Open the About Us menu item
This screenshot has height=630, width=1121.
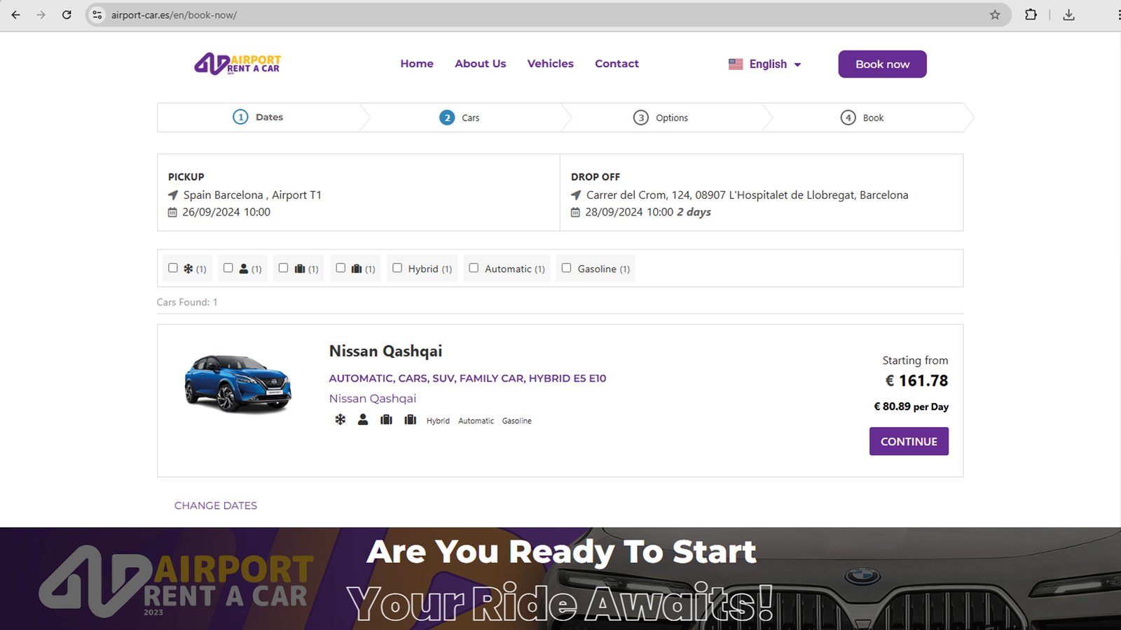481,64
